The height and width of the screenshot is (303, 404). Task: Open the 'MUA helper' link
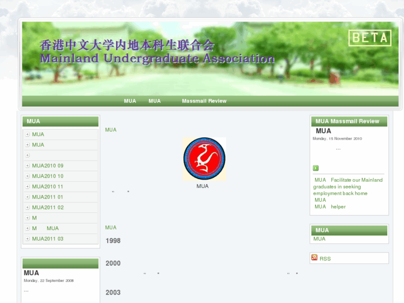(330, 207)
